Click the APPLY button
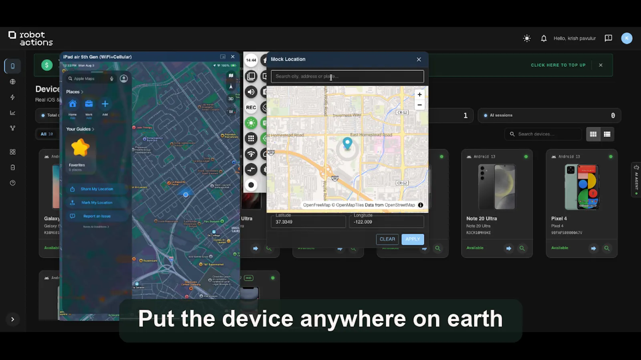Image resolution: width=641 pixels, height=360 pixels. coord(413,239)
